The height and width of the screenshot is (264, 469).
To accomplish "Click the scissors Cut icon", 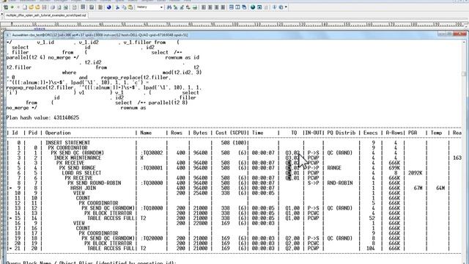I will click(117, 7).
